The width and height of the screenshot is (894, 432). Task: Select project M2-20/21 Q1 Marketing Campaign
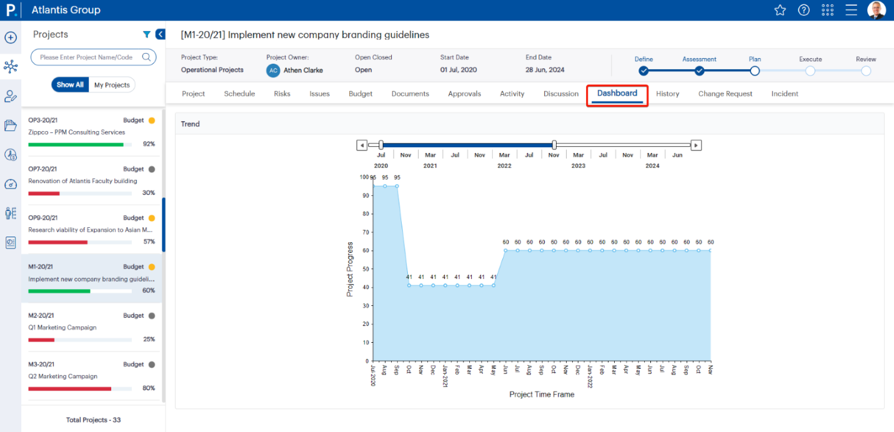coord(92,327)
